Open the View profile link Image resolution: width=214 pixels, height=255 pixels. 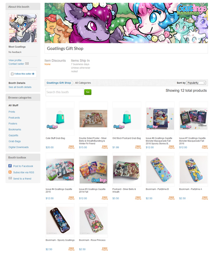point(15,60)
